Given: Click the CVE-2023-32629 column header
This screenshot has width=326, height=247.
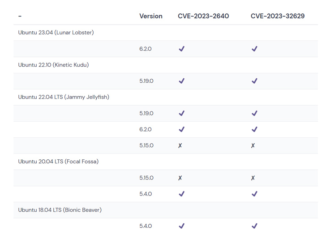Looking at the screenshot, I should point(278,16).
